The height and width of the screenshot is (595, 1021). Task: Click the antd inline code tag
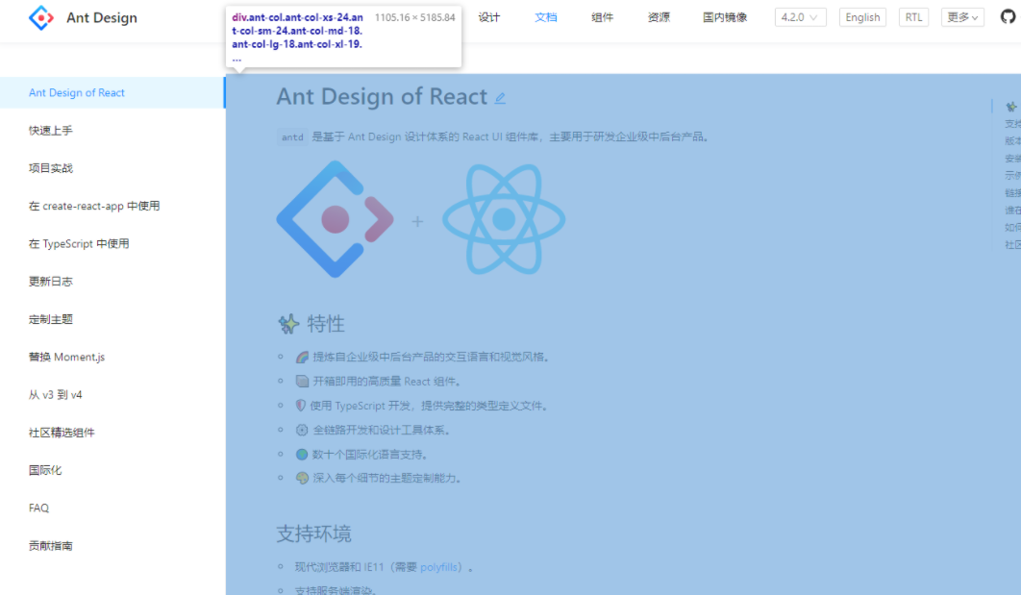coord(292,136)
